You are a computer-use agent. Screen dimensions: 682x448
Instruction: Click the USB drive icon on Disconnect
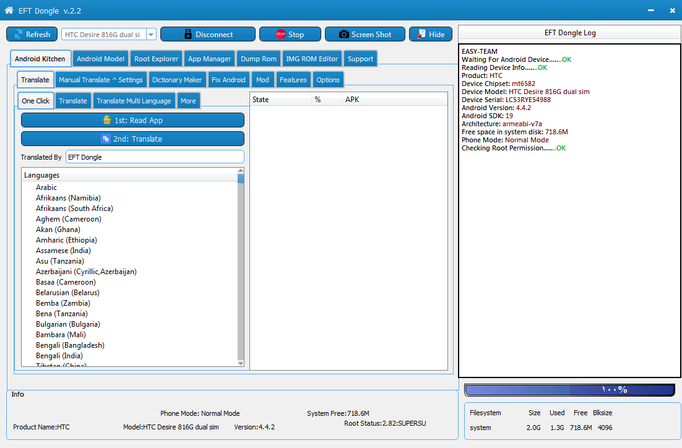[188, 35]
